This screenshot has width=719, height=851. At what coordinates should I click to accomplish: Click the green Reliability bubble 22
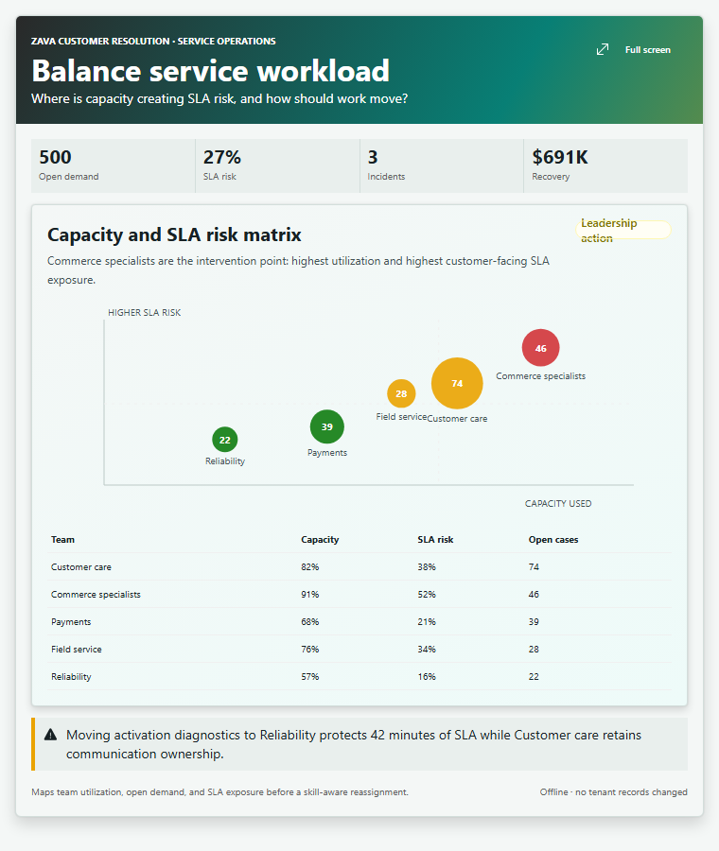point(225,440)
